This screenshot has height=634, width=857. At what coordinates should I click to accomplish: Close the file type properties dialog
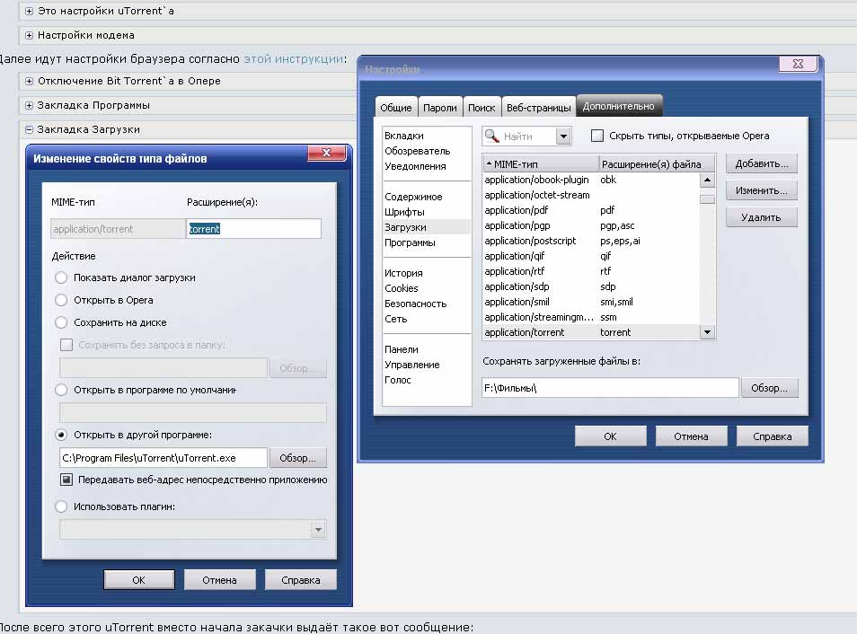(x=327, y=154)
